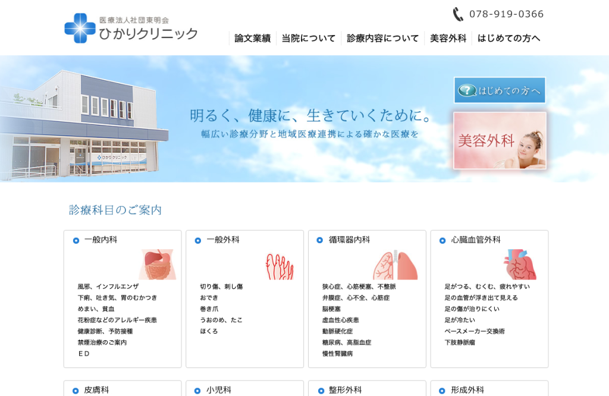Click the blue はじめての方へ banner button

tap(500, 90)
